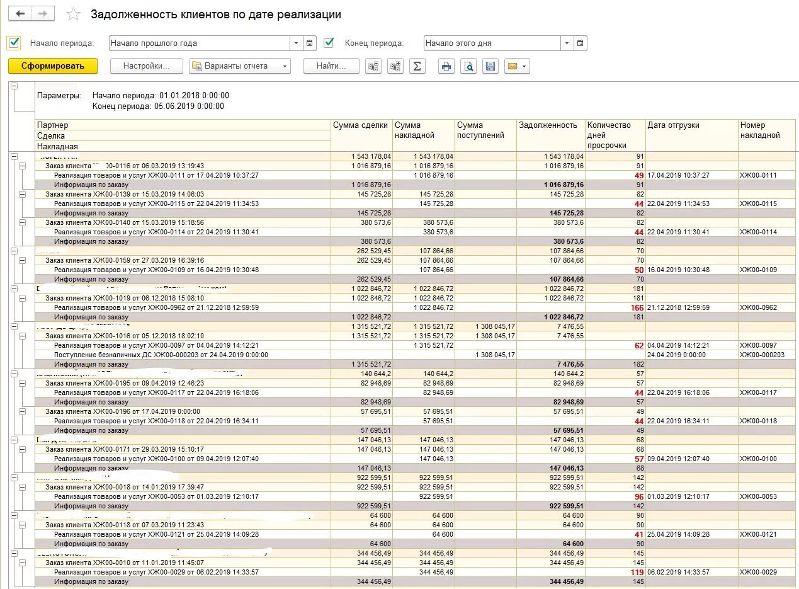Screen dimensions: 799x589
Task: Select red overdue value 119
Action: (x=637, y=572)
